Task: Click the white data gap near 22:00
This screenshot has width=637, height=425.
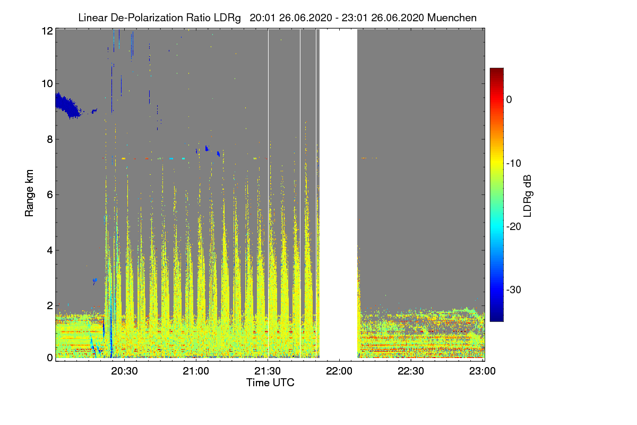Action: pos(338,195)
